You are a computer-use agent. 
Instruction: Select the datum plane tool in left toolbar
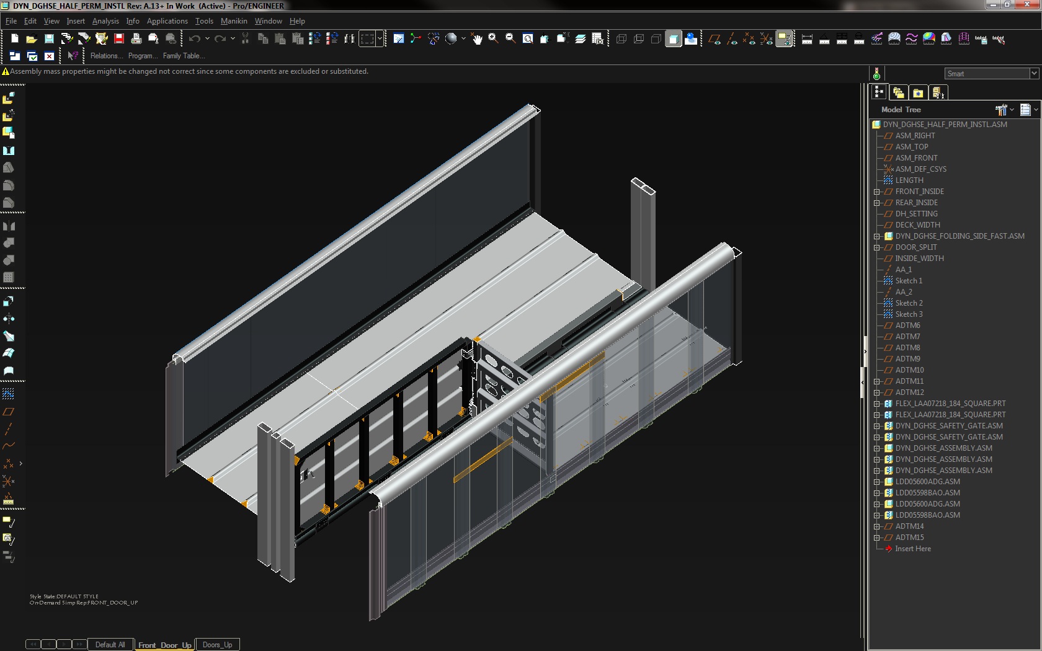(9, 412)
